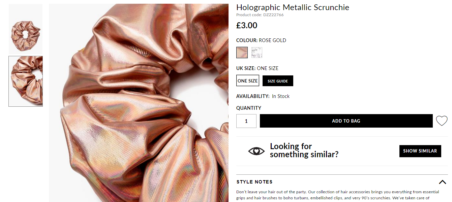Select the ONE SIZE option
Screen dimensions: 452x202
pyautogui.click(x=248, y=81)
